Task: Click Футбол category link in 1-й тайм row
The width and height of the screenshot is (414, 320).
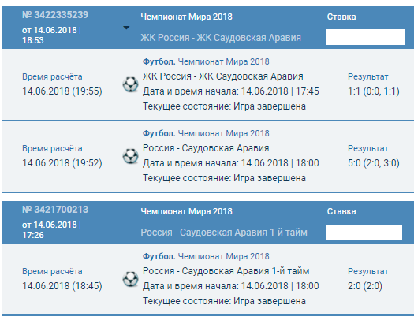Action: [159, 256]
